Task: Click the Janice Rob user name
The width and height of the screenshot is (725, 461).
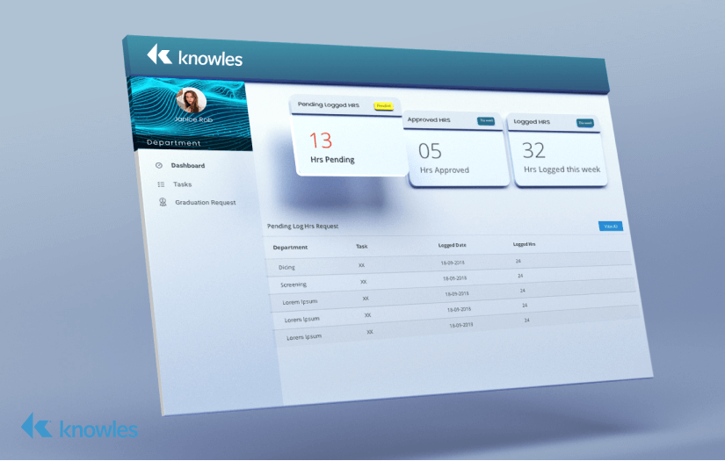Action: [x=193, y=119]
